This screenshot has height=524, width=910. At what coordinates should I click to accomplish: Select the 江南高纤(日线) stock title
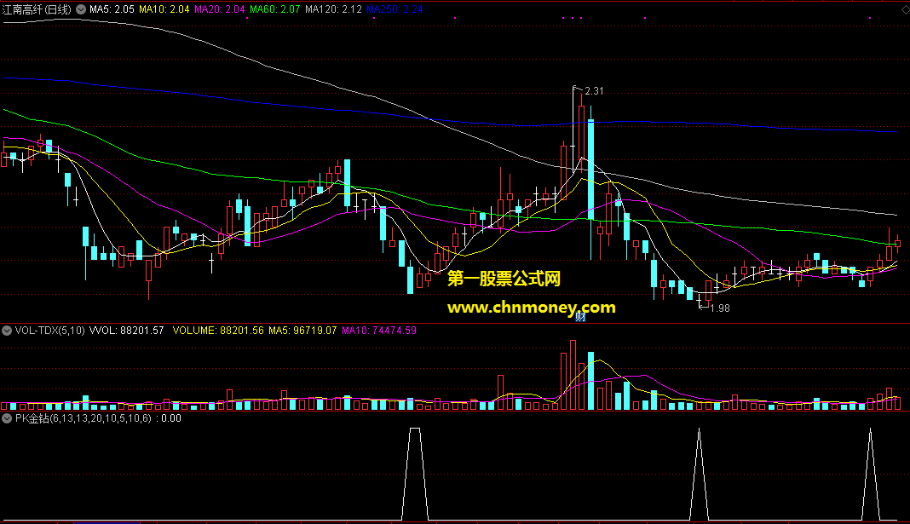click(37, 9)
